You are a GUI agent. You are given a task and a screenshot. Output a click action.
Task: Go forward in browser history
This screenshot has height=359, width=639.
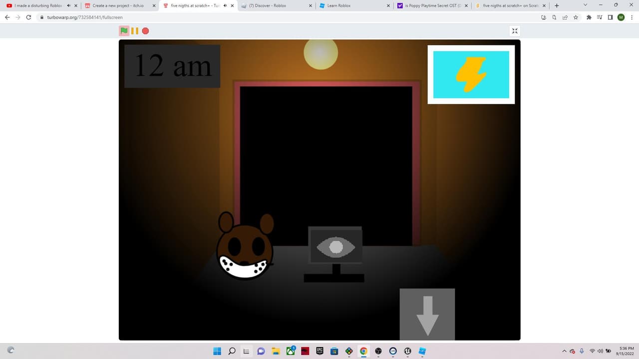pos(17,17)
